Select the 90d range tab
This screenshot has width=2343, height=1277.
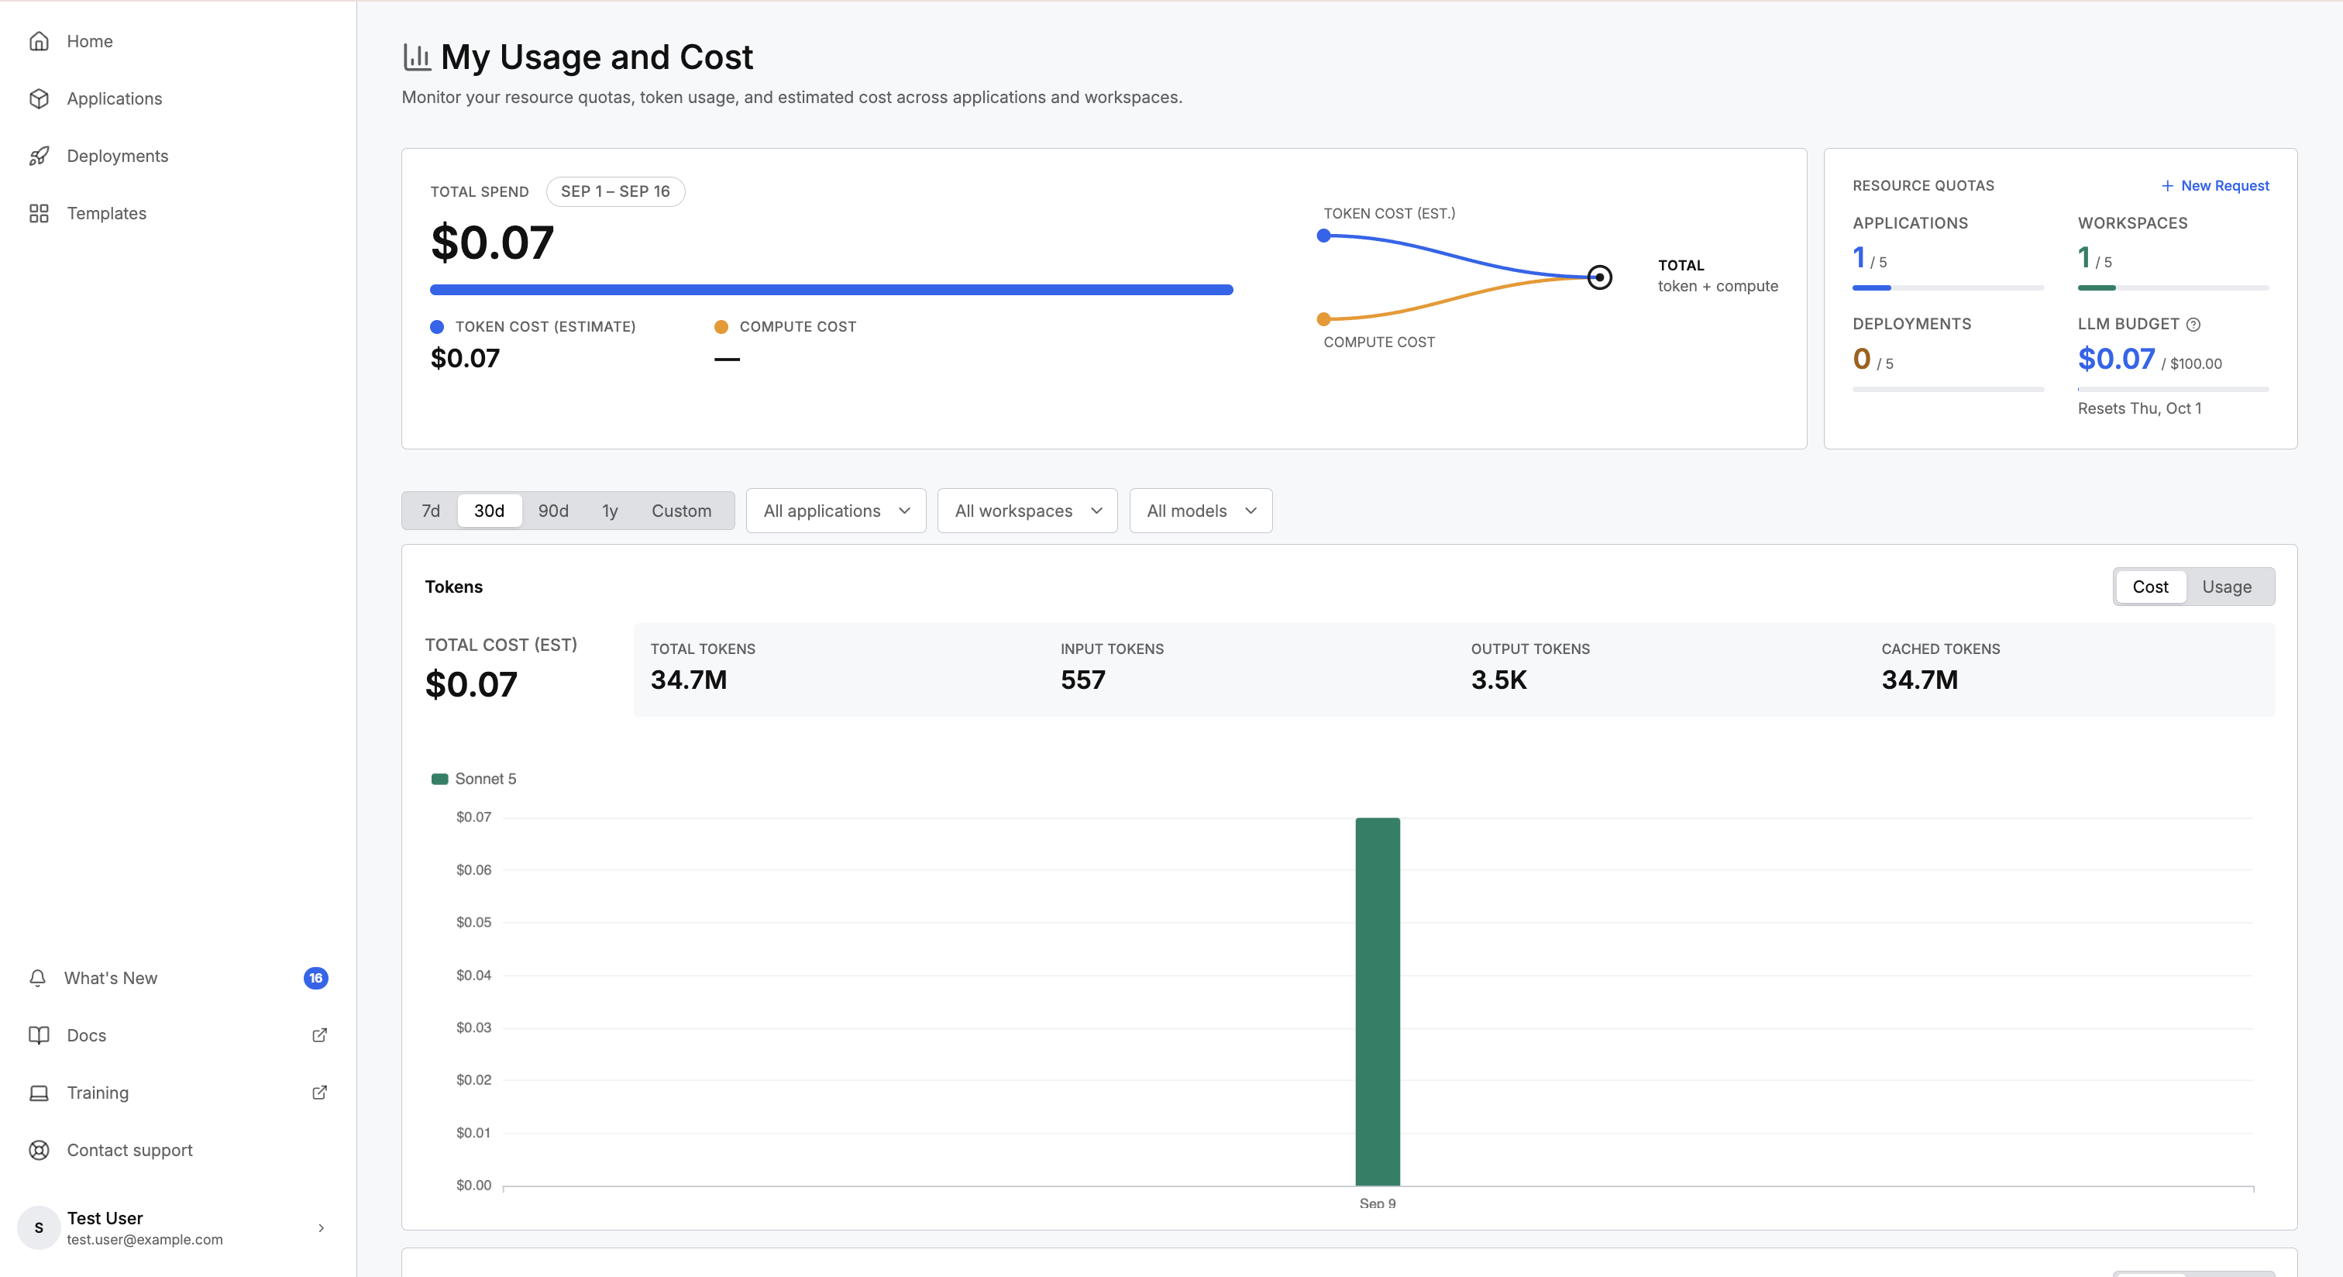(x=553, y=510)
